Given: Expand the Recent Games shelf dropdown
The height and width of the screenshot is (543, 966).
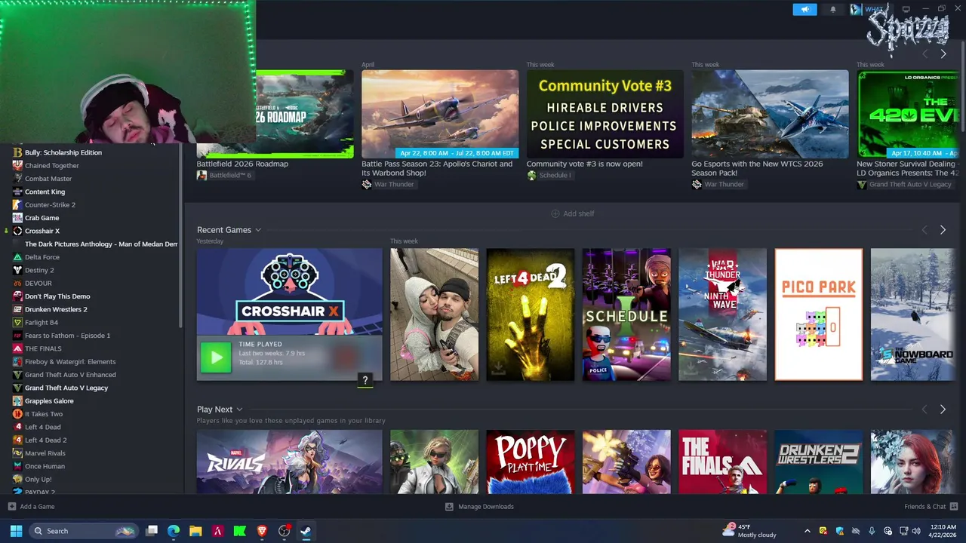Looking at the screenshot, I should click(258, 230).
